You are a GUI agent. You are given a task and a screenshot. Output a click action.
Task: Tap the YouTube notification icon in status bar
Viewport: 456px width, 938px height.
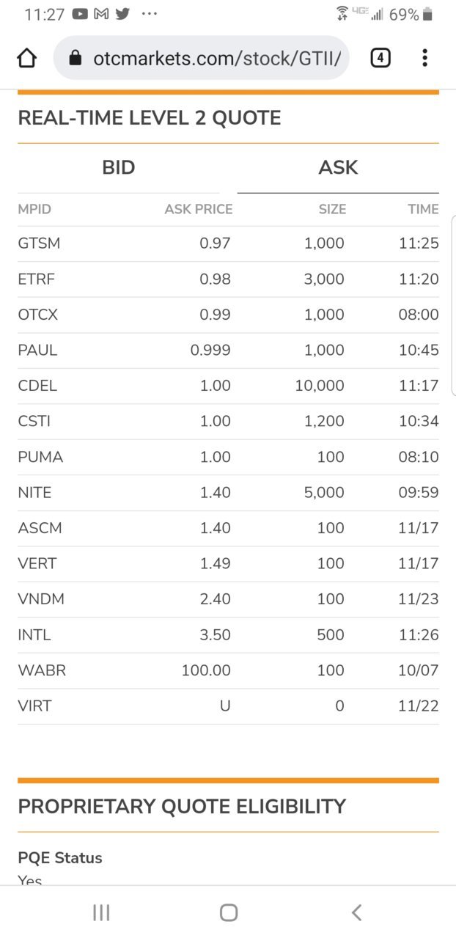click(x=81, y=14)
